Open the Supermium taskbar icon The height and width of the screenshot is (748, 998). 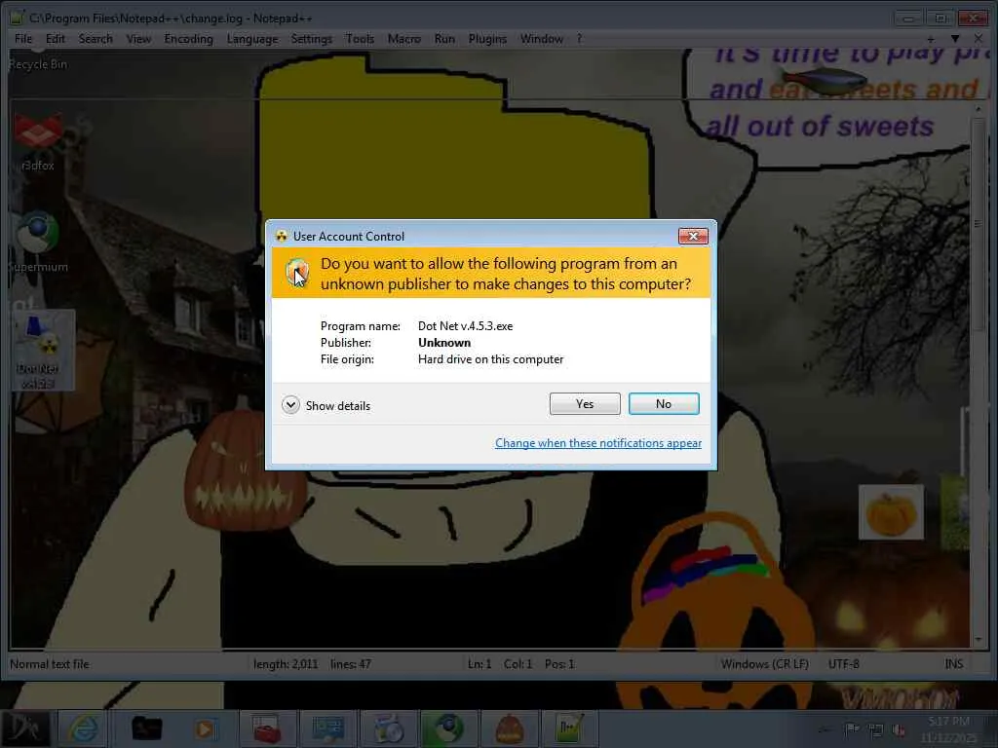pos(447,729)
